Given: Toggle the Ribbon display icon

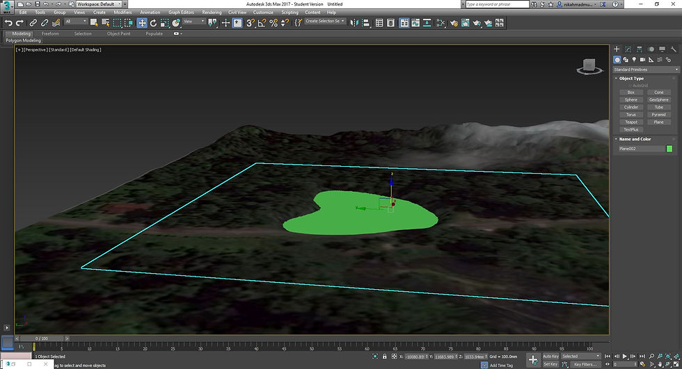Looking at the screenshot, I should 404,22.
